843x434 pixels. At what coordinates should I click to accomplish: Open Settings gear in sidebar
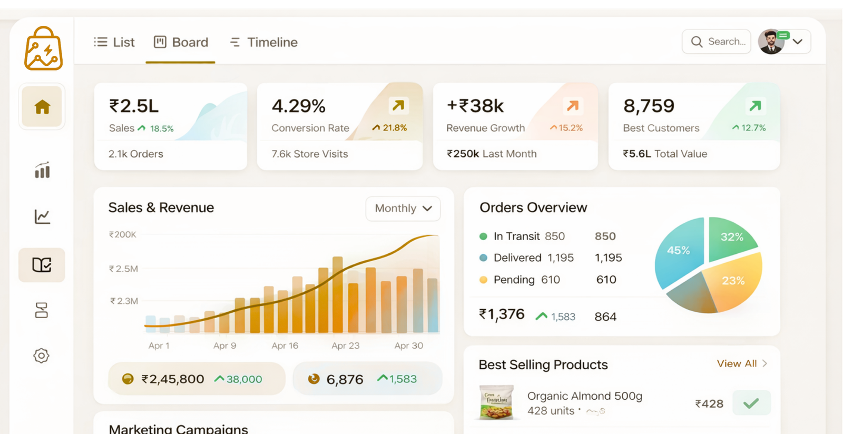click(x=41, y=356)
